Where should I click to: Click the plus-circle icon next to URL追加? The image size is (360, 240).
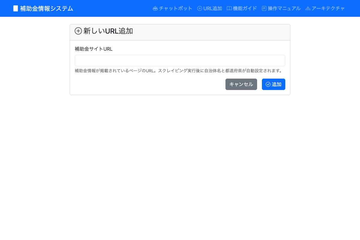(x=199, y=8)
